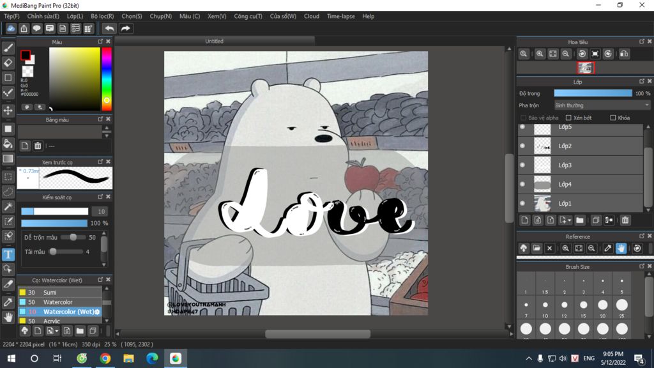Hide layer Lớp4
The width and height of the screenshot is (654, 368).
522,184
